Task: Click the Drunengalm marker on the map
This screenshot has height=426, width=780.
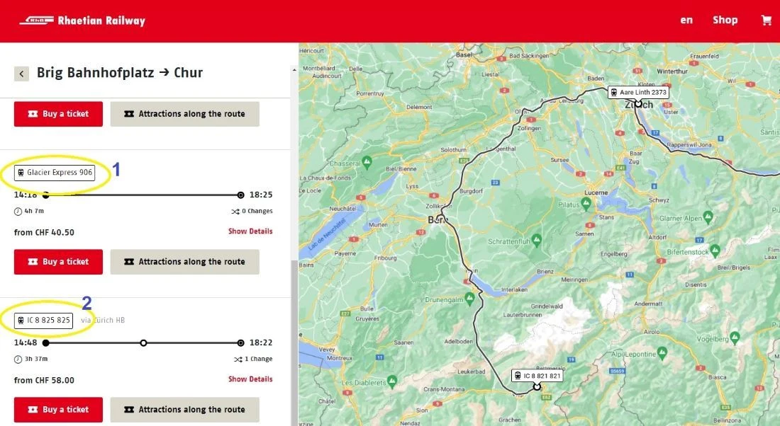Action: (x=469, y=298)
